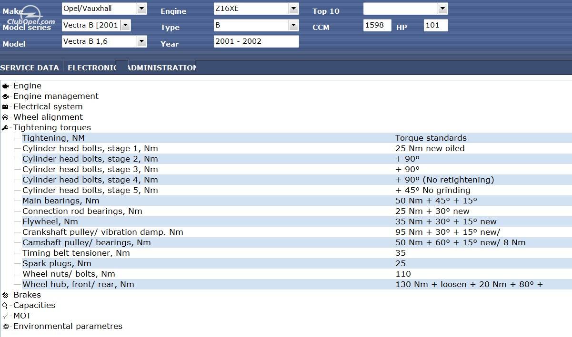Select 'Wheel hub, front/ rear, Nm' row
Viewport: 572px width, 337px height.
click(297, 284)
